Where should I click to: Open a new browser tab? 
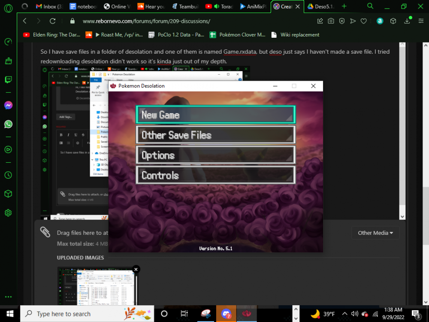click(x=344, y=6)
